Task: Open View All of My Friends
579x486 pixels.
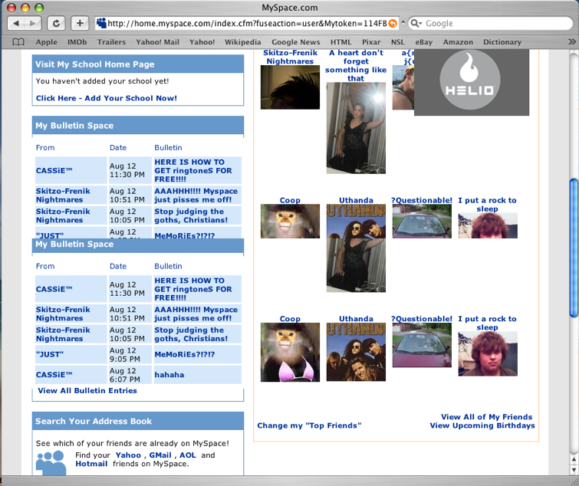Action: click(486, 417)
